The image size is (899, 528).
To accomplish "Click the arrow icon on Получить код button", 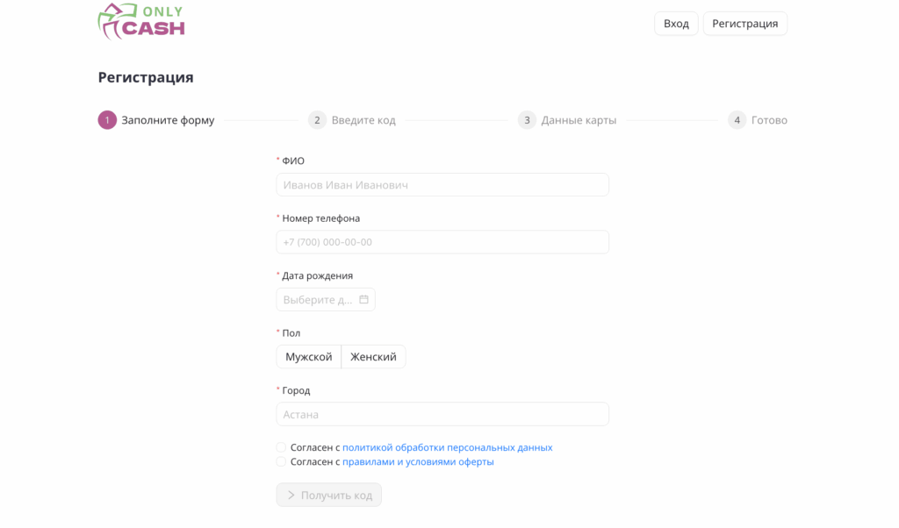I will coord(291,496).
